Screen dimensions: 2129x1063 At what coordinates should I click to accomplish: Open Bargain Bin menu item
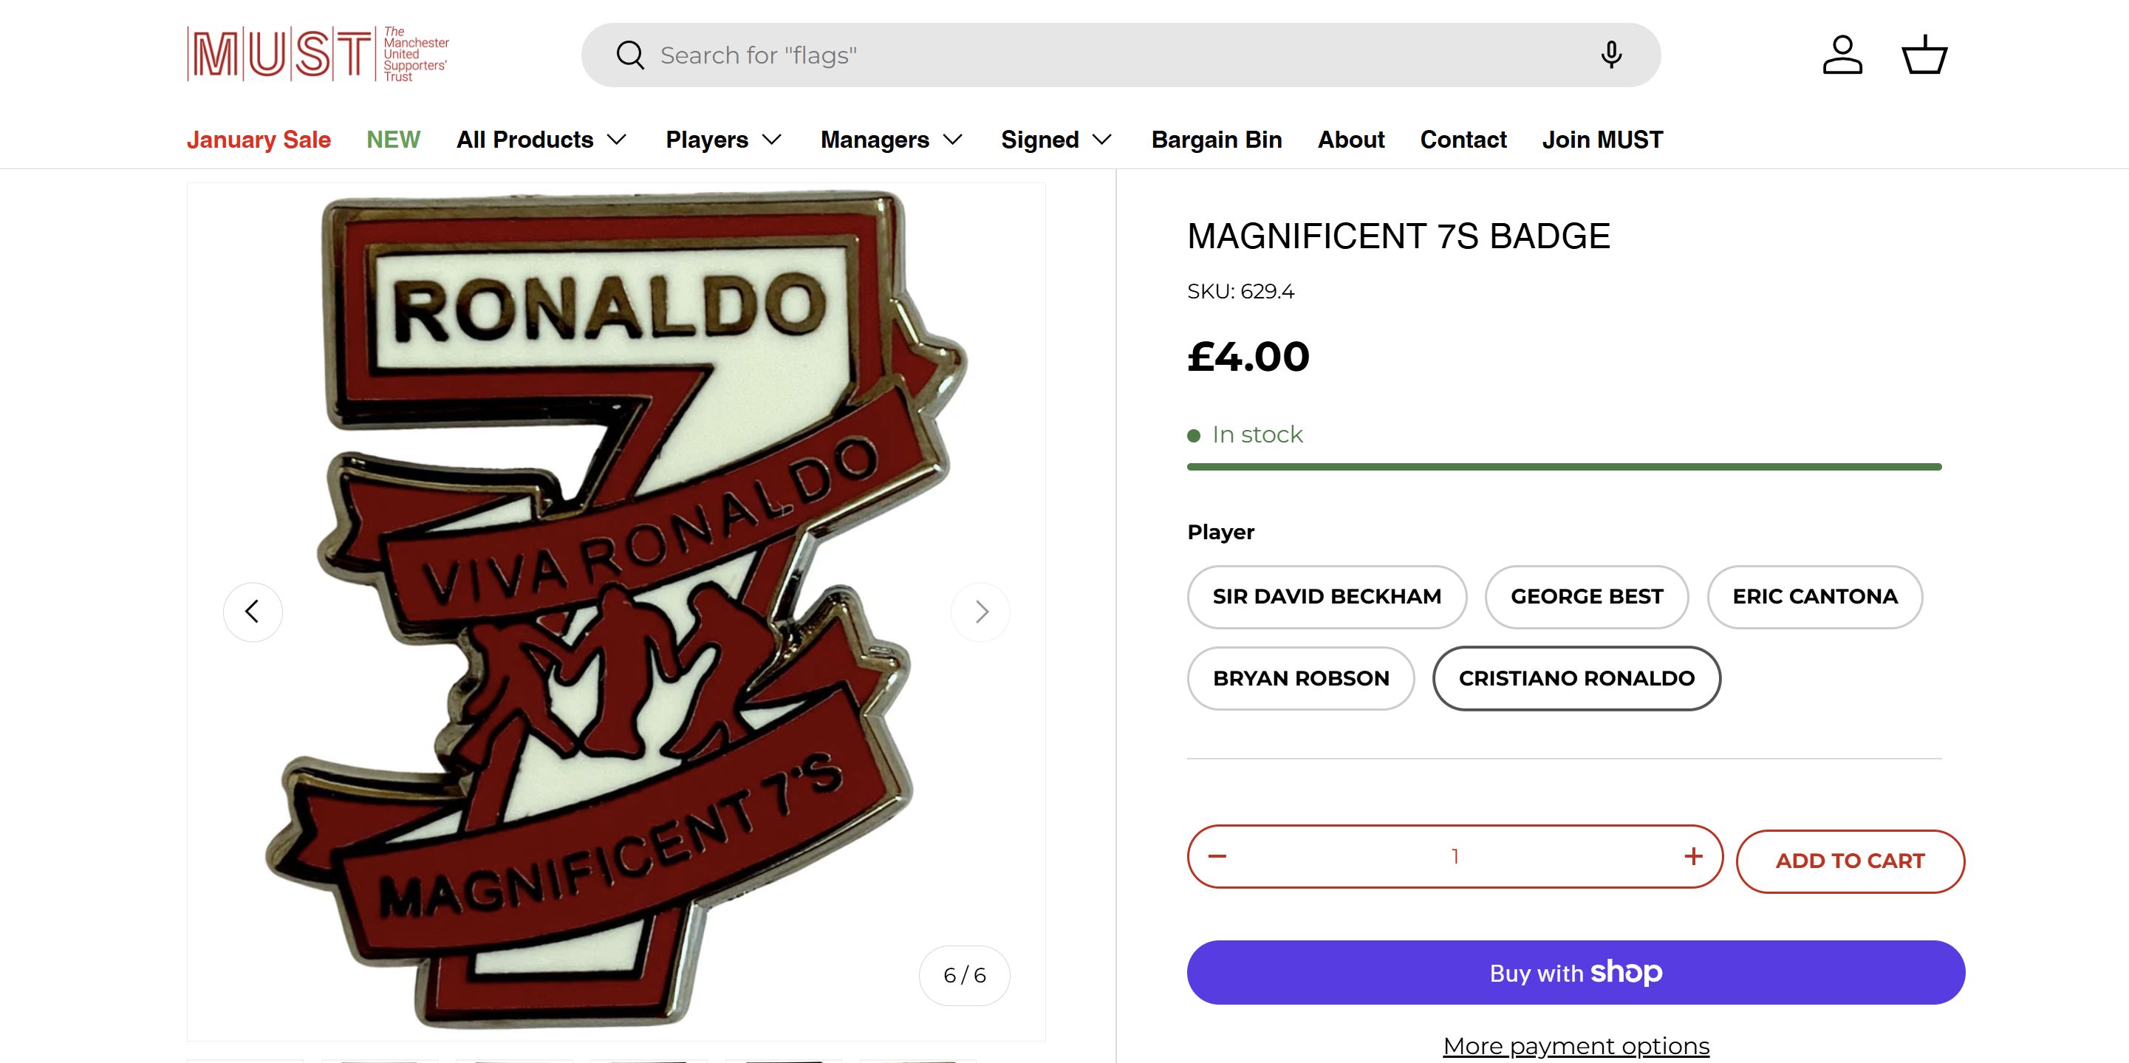(x=1217, y=140)
